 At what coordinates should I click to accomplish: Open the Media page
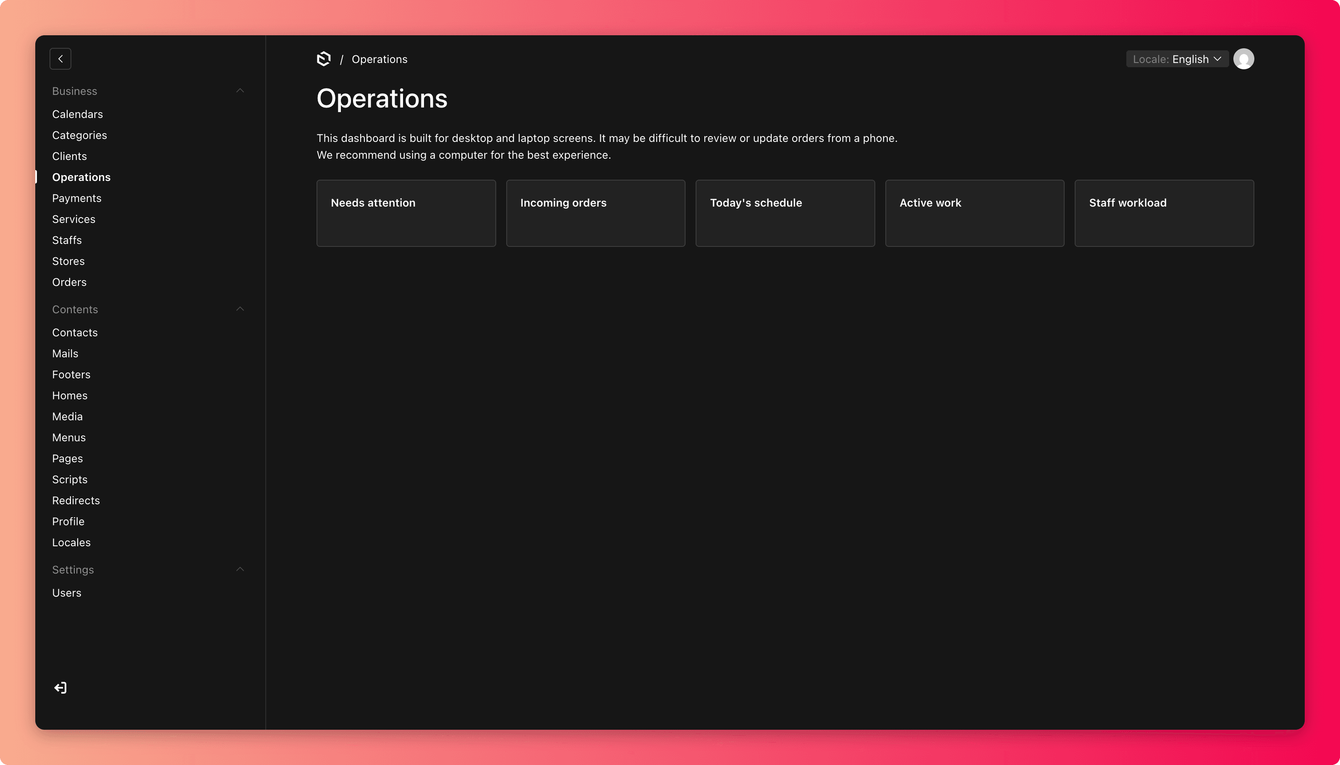67,417
